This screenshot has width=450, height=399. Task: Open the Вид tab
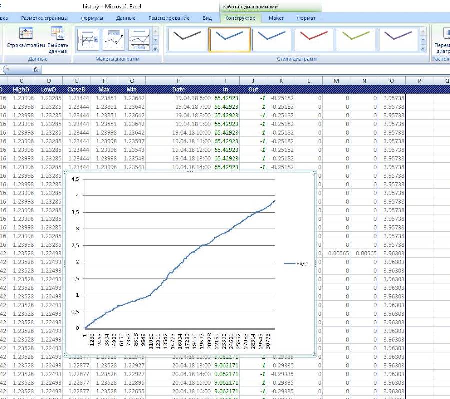click(207, 18)
